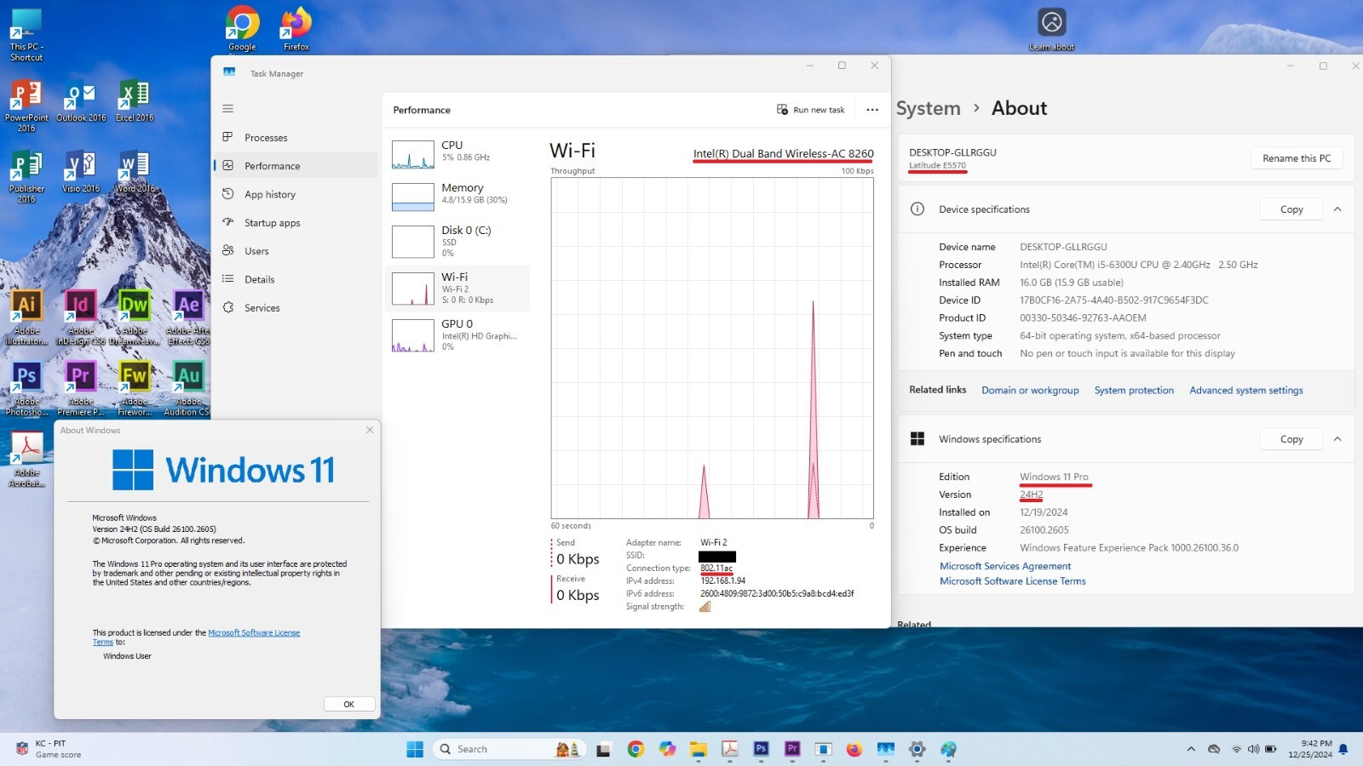Click the Rename this PC button
The image size is (1363, 766).
click(x=1297, y=158)
